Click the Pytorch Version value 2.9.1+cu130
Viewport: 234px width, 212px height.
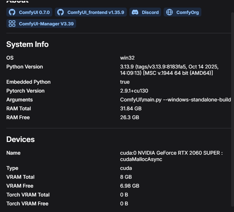tap(134, 91)
